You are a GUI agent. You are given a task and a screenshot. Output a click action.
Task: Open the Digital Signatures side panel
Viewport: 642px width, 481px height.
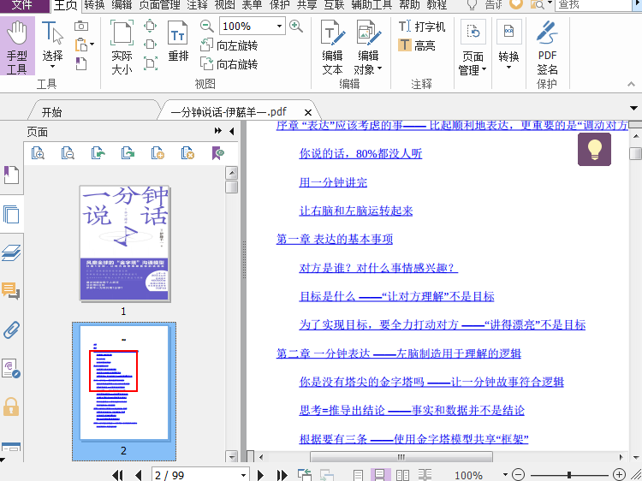click(x=11, y=368)
